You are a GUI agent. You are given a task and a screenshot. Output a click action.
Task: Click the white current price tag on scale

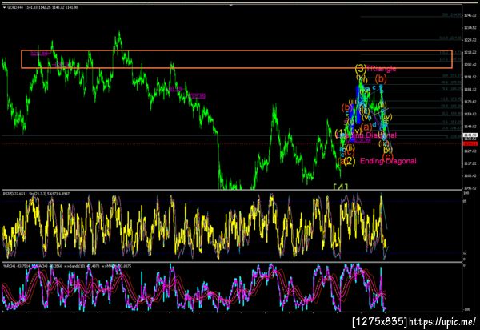[470, 135]
